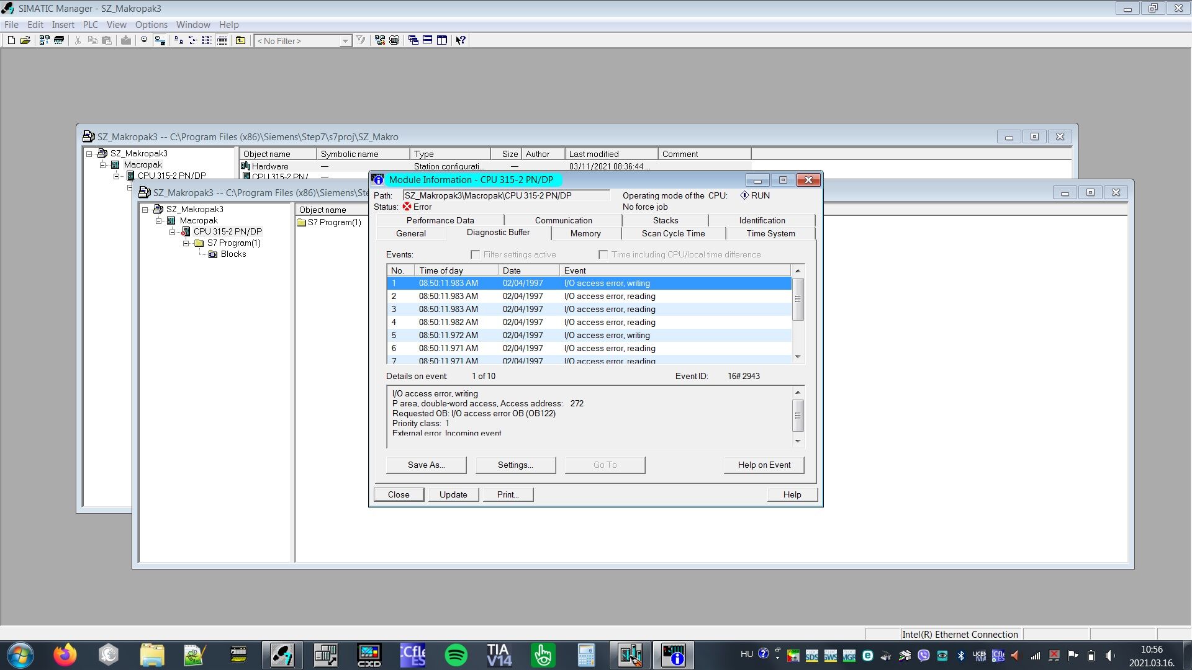Screen dimensions: 1192x670
Task: Click event details scroll down arrow
Action: tap(798, 442)
